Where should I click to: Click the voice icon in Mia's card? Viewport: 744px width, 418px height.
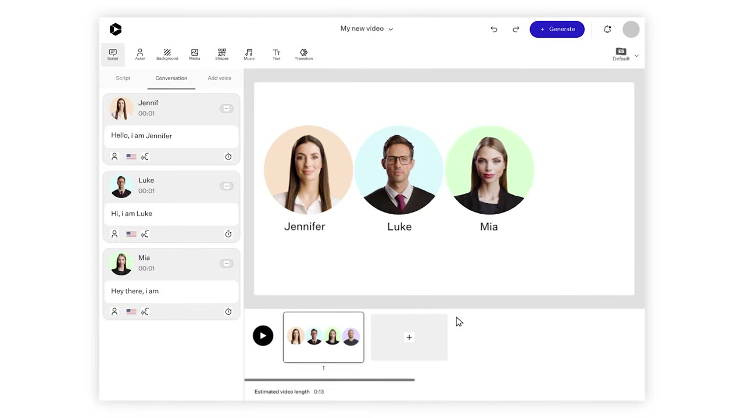pos(145,312)
